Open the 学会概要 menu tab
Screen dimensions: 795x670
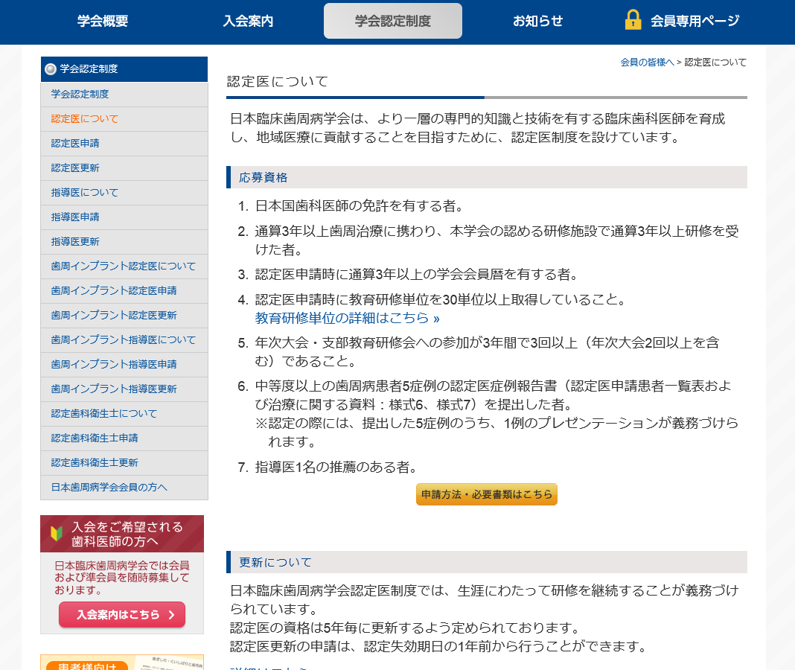(x=103, y=21)
